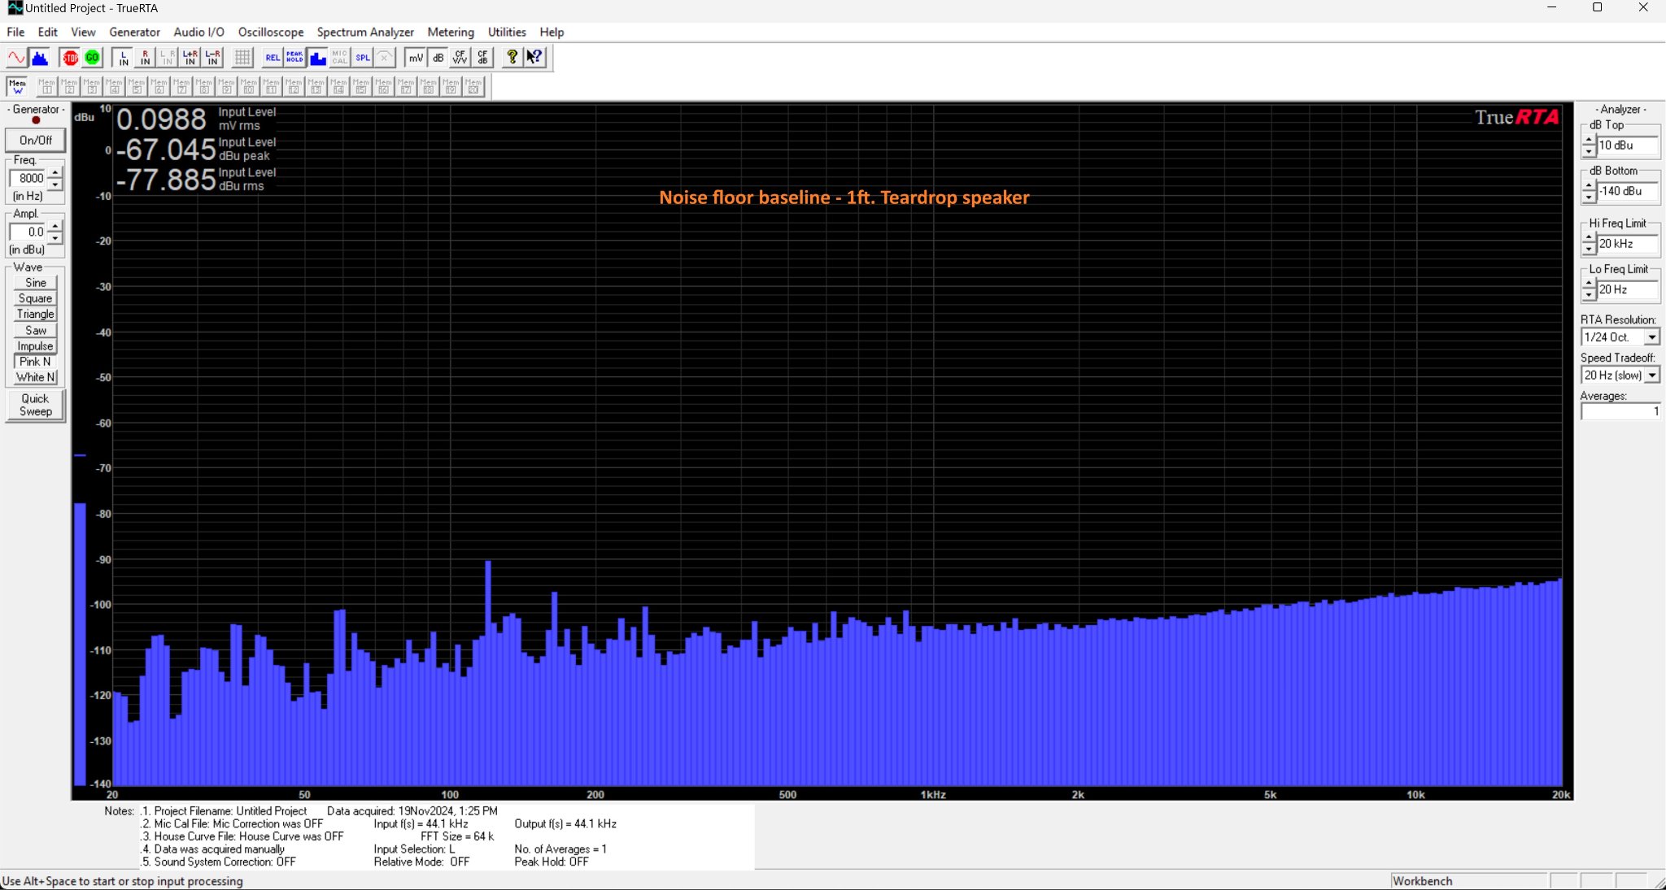The height and width of the screenshot is (890, 1666).
Task: Click the green GO icon
Action: click(92, 58)
